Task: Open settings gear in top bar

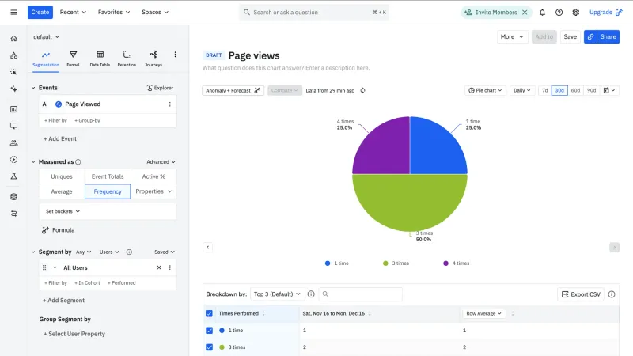Action: pos(576,13)
